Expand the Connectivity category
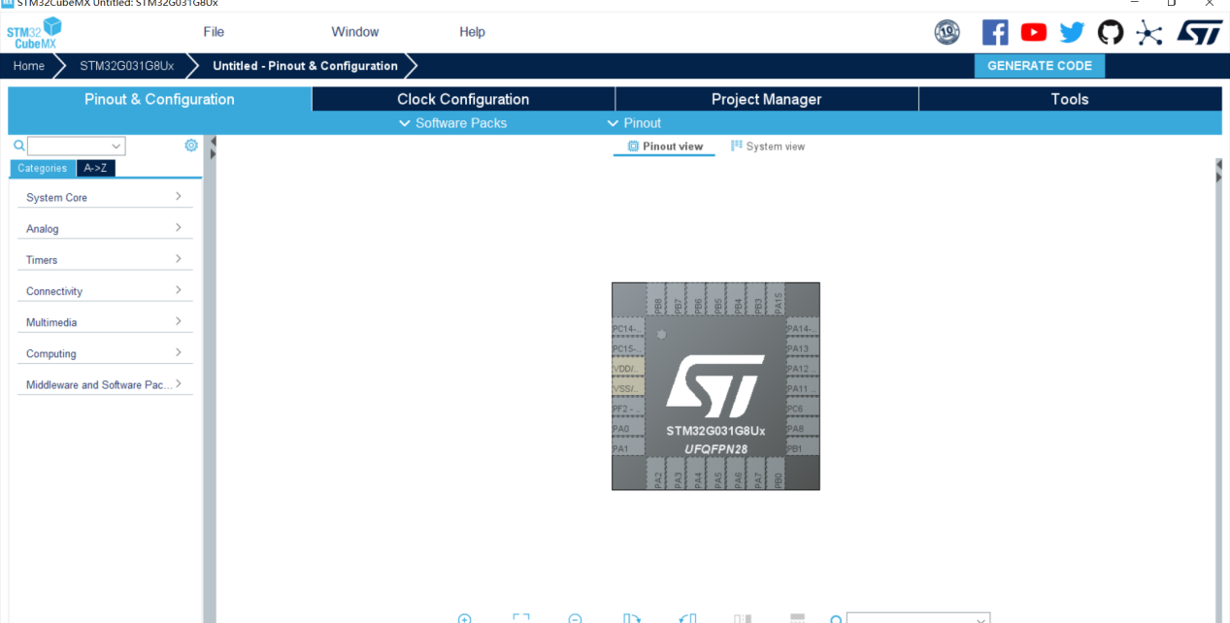The image size is (1230, 623). [104, 291]
